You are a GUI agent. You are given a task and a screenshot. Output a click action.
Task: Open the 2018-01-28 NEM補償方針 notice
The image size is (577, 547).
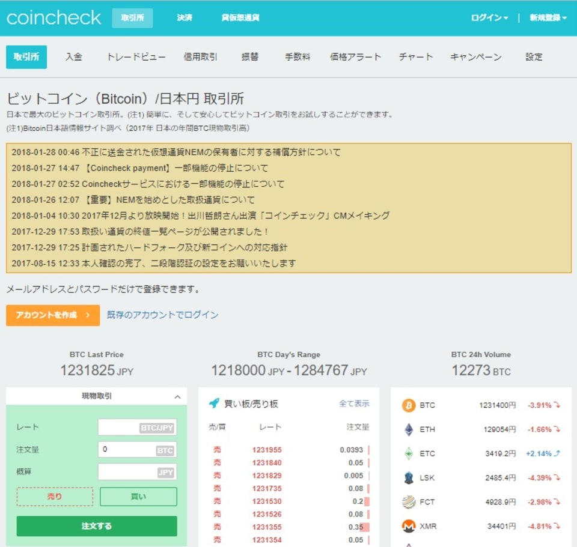coord(176,152)
